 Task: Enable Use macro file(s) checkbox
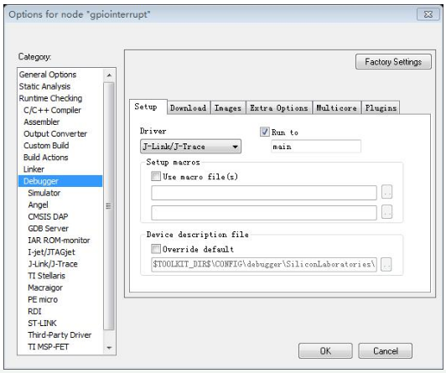(156, 176)
